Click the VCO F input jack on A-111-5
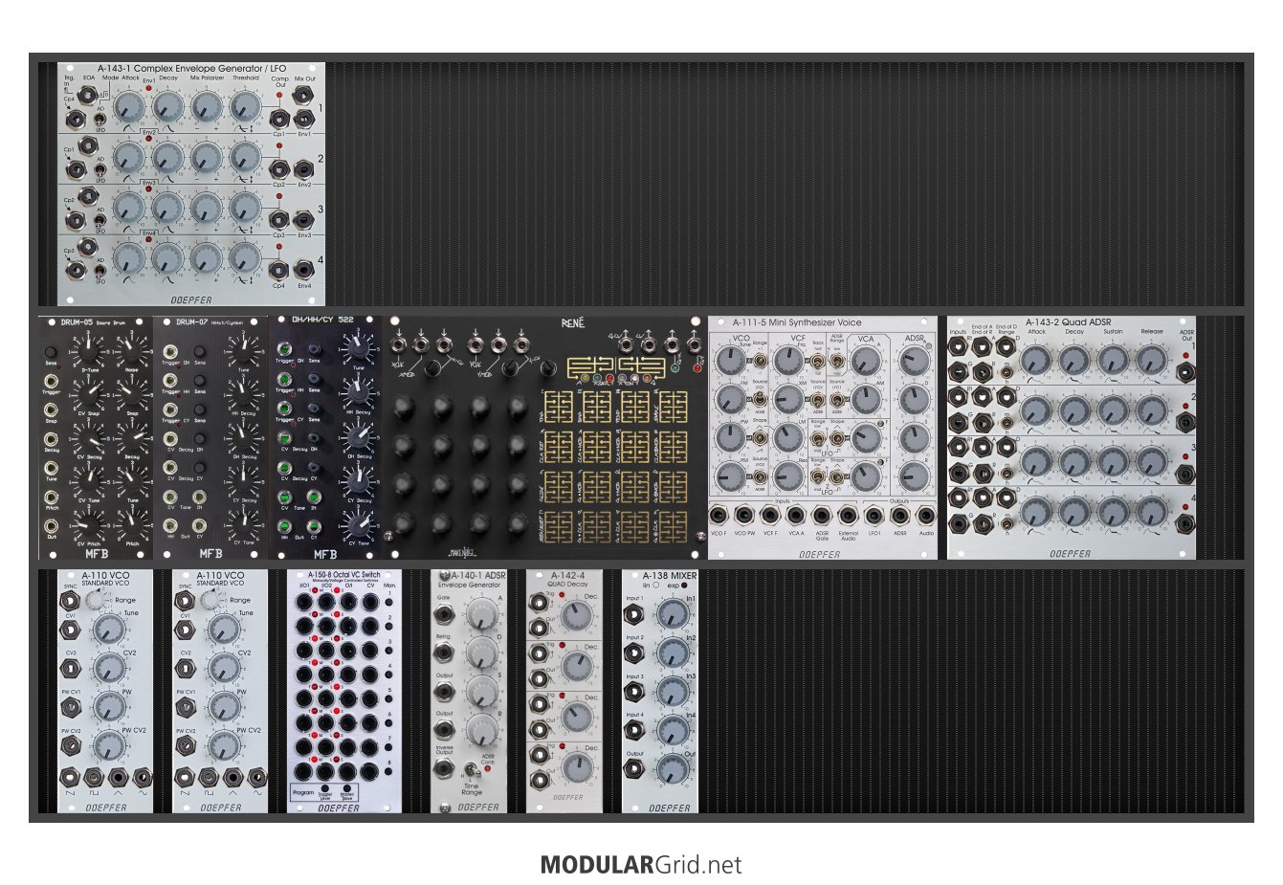Image resolution: width=1283 pixels, height=885 pixels. pos(719,516)
